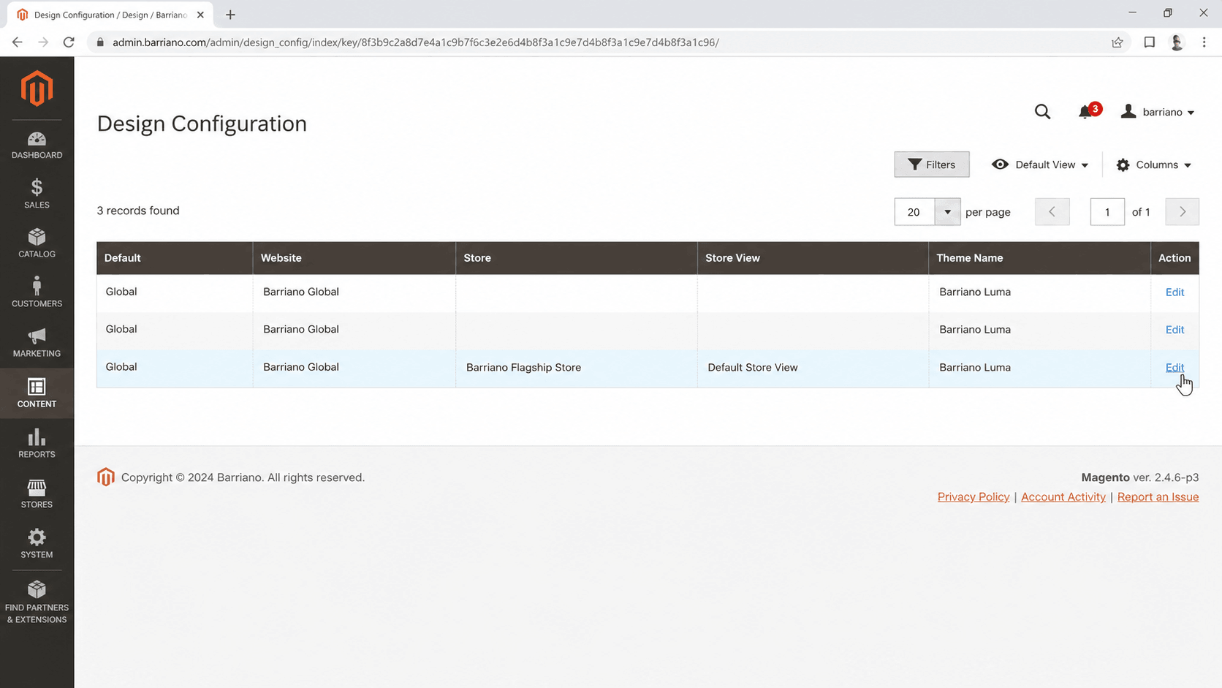Open the Dashboard menu
Image resolution: width=1222 pixels, height=688 pixels.
(x=37, y=145)
